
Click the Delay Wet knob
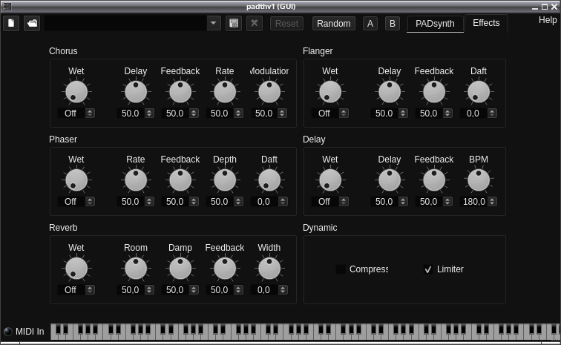tap(330, 180)
